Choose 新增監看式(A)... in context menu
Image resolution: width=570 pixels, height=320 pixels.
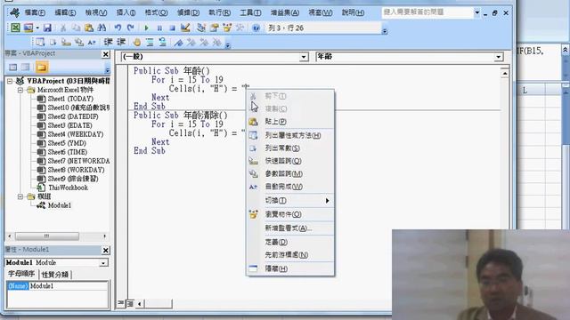click(x=290, y=228)
